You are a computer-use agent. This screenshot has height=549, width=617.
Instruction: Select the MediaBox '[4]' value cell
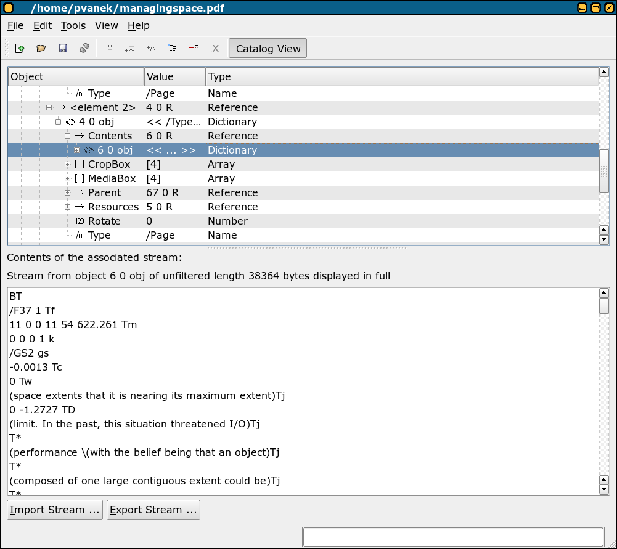153,178
